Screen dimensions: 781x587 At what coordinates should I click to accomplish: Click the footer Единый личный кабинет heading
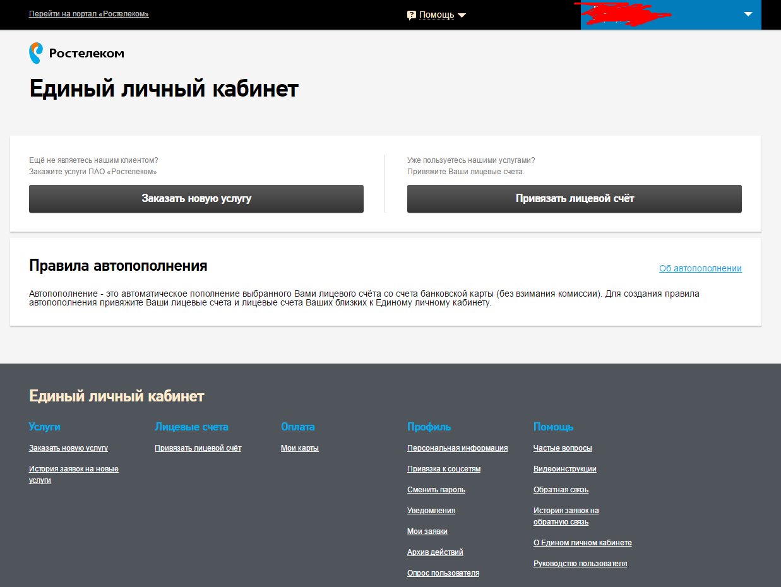[117, 396]
